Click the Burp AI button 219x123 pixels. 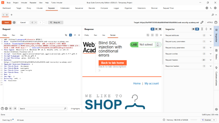coord(56,22)
